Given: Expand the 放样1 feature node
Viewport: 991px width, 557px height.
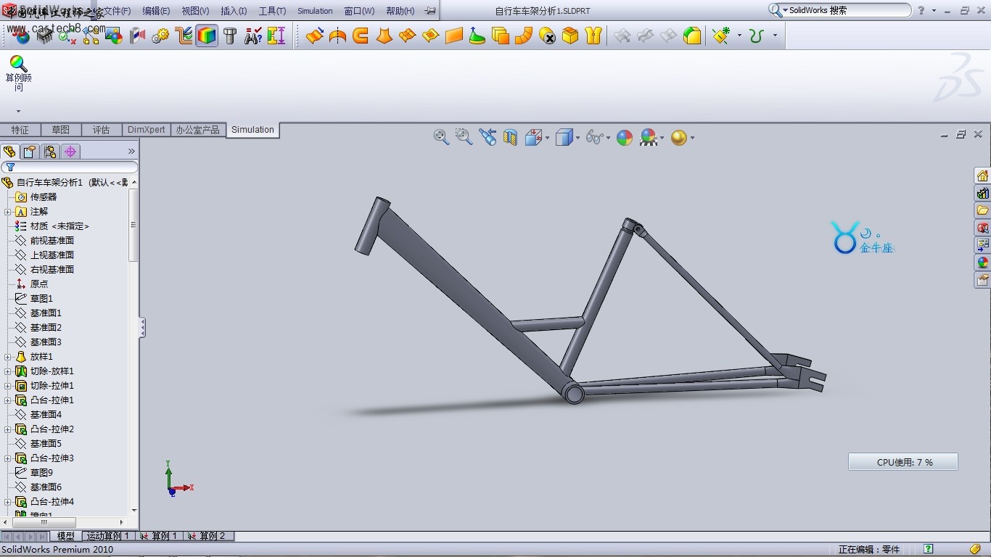Looking at the screenshot, I should tap(8, 357).
